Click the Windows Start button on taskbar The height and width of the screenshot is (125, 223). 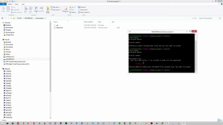coord(2,123)
